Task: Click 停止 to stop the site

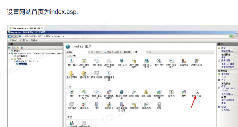Action: pyautogui.click(x=223, y=80)
